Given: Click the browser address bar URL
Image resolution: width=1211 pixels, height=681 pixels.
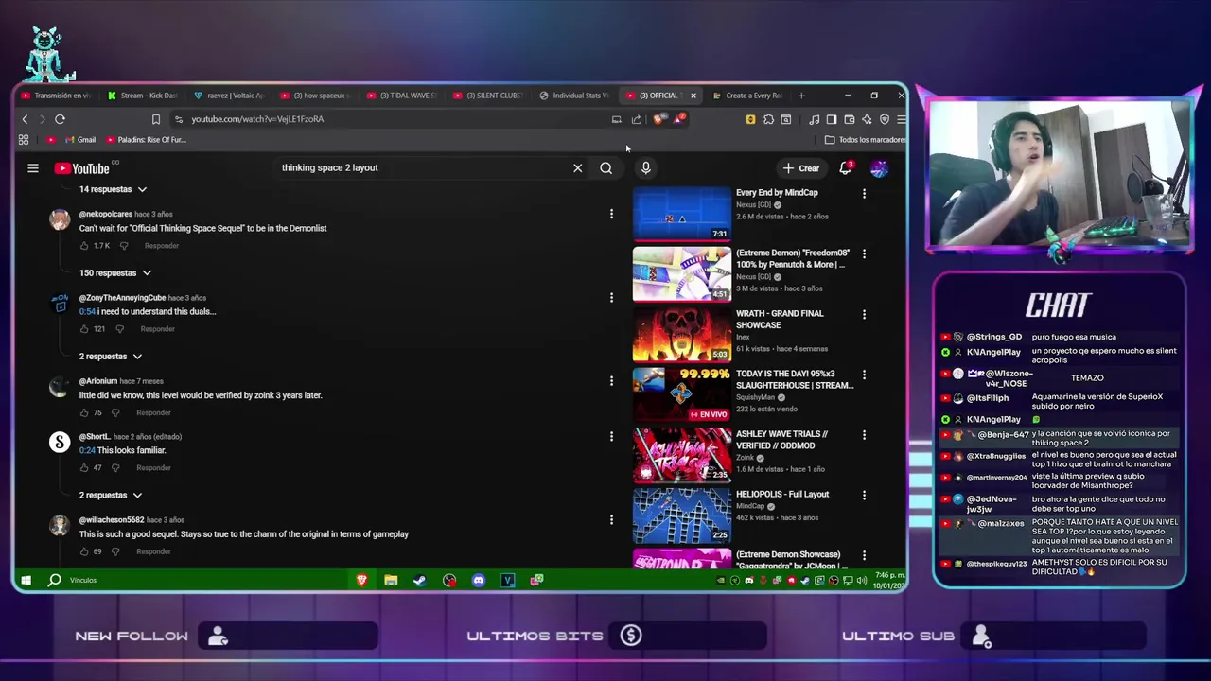Looking at the screenshot, I should 257,119.
